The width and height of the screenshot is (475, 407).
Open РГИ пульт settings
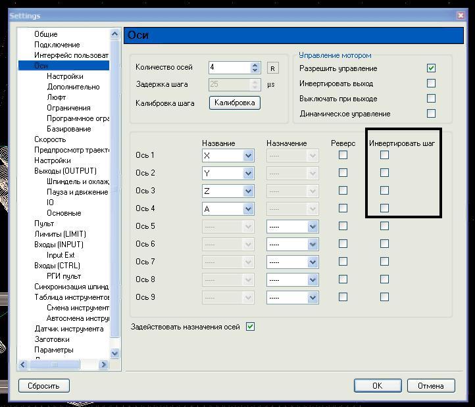[64, 276]
